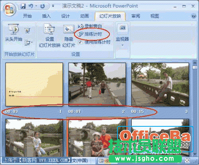Switch to the 审阅 tab
This screenshot has height=165, width=199.
click(136, 16)
